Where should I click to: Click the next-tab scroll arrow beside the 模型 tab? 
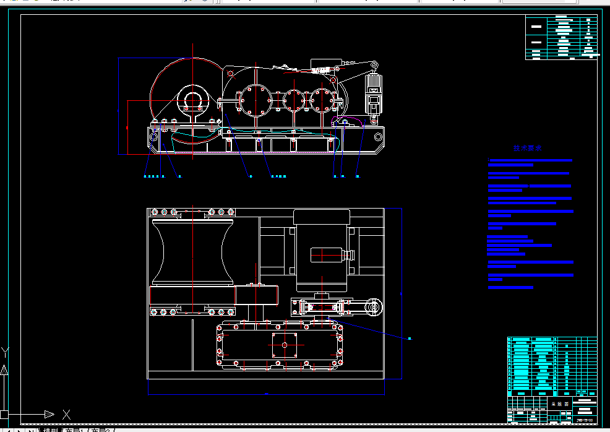click(x=19, y=430)
